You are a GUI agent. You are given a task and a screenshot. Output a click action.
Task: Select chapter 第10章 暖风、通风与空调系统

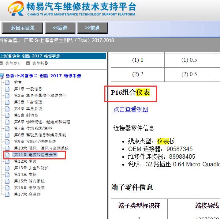click(x=41, y=148)
